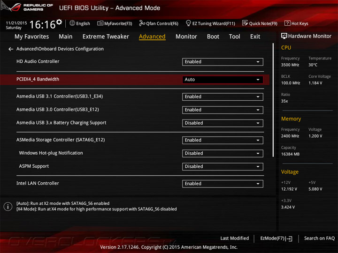Switch to My Favorites tab

tap(32, 37)
